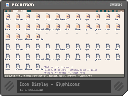This screenshot has height=96, width=128.
Task: Copy the block folder icon numbered 64
Action: point(8,16)
